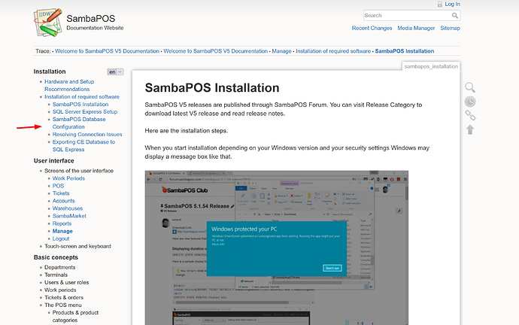Click Tickets & orders entry
This screenshot has height=325, width=519.
click(64, 297)
